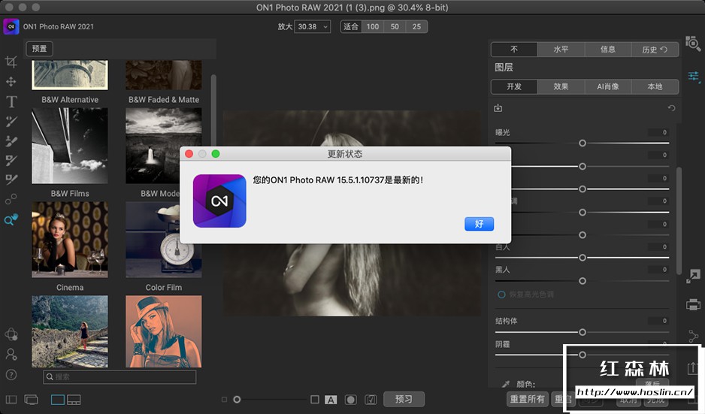This screenshot has height=414, width=705.
Task: Switch to filmstrip view mode
Action: point(74,400)
